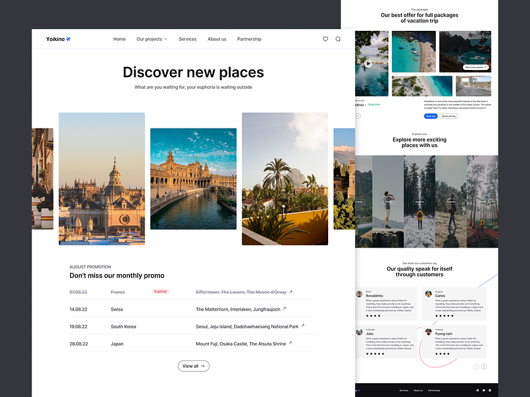Go to previous testimonials with left arrow

(476, 366)
